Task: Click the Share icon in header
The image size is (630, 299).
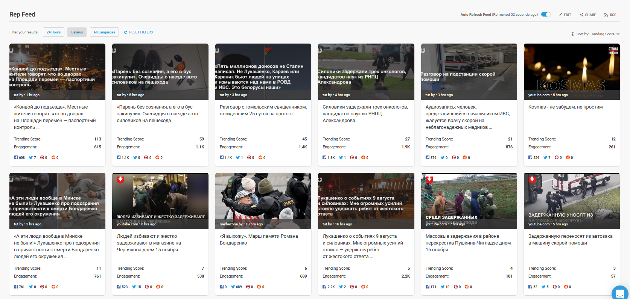Action: click(581, 15)
